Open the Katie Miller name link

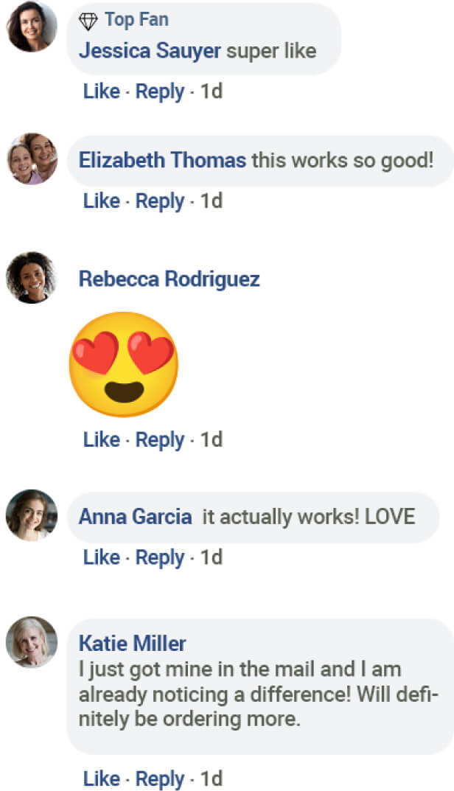[x=132, y=643]
